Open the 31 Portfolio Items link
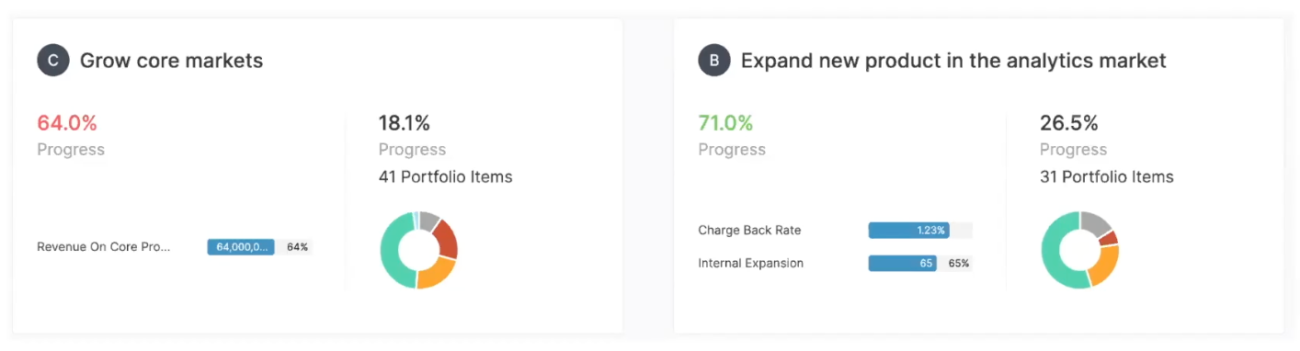 pyautogui.click(x=1107, y=177)
